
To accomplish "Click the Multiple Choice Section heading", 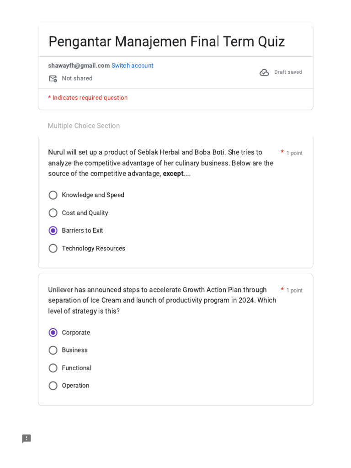I will point(84,126).
